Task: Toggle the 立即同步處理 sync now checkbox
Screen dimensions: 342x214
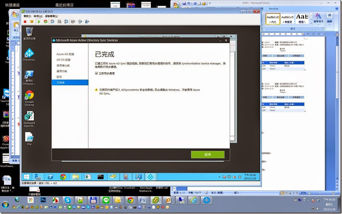Action: click(97, 73)
